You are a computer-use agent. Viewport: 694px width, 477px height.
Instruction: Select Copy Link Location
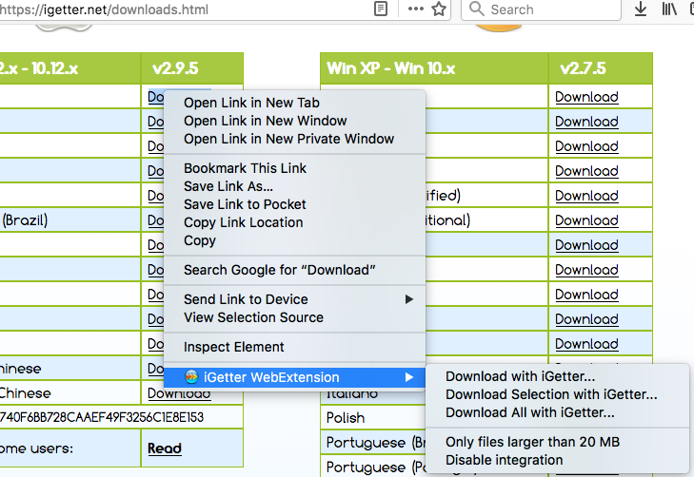click(x=294, y=222)
